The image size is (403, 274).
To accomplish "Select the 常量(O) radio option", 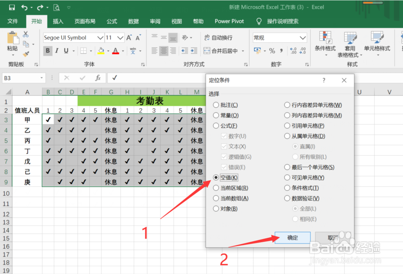I will click(226, 115).
